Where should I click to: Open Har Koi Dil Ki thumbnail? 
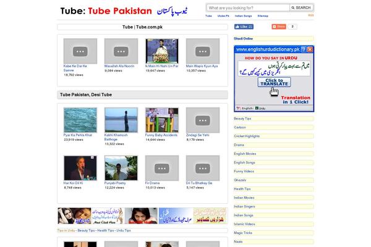(80, 168)
